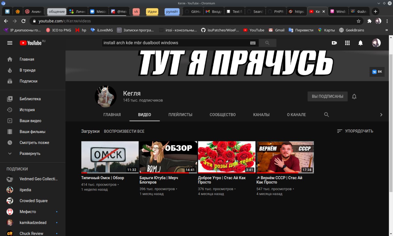Close the active Кегля browser tab
Screen dimensions: 393x236
point(323,11)
